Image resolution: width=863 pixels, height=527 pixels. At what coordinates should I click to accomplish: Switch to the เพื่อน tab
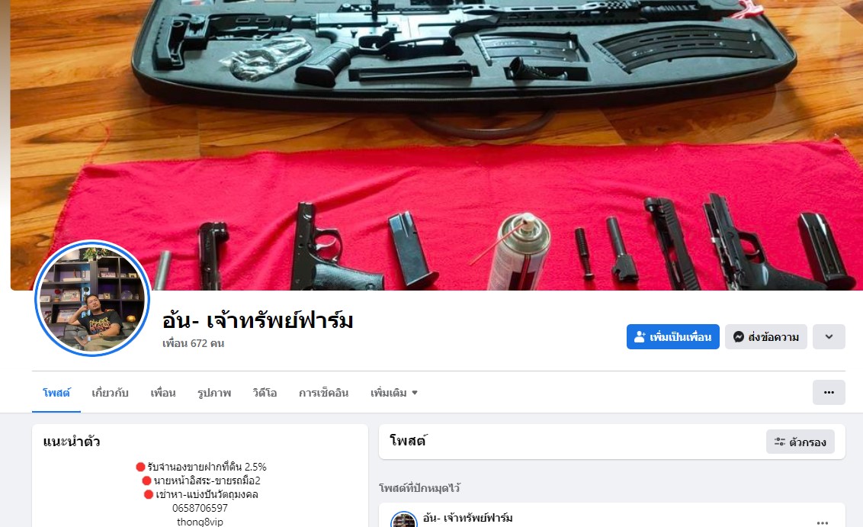coord(163,393)
